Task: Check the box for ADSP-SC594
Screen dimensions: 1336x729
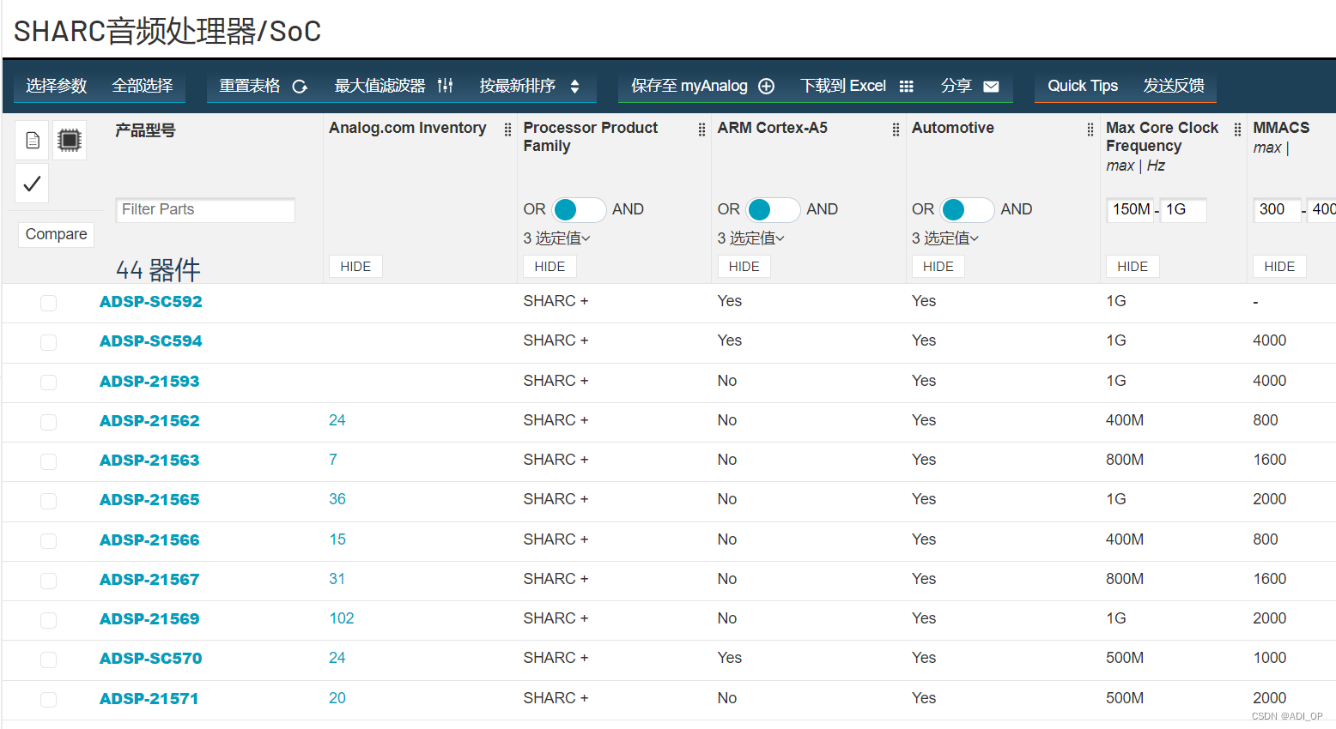Action: click(x=49, y=342)
